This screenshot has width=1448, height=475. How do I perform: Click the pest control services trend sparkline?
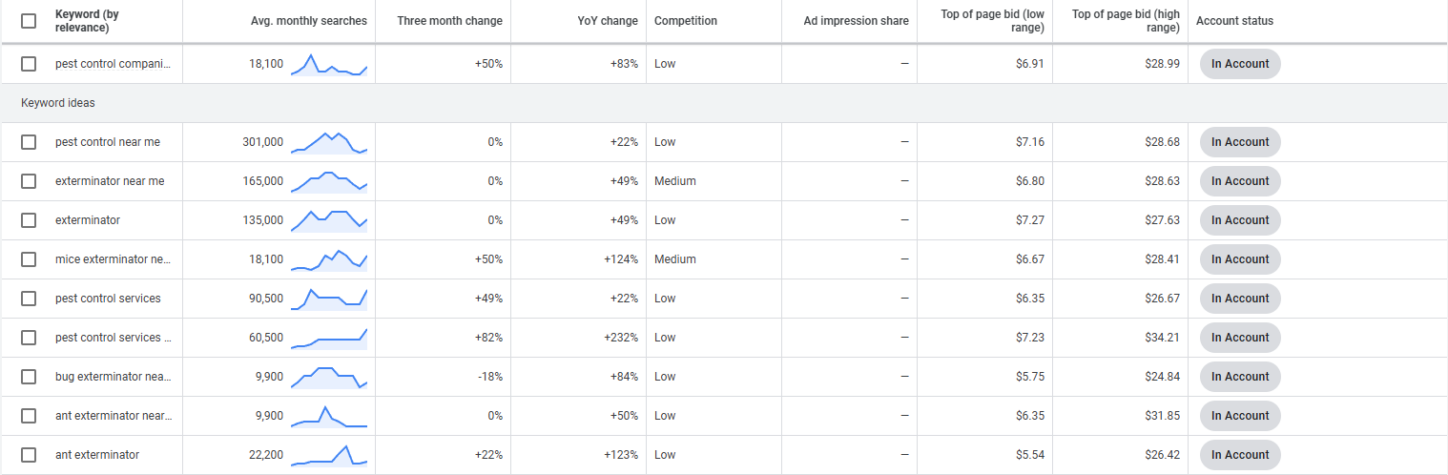(329, 299)
